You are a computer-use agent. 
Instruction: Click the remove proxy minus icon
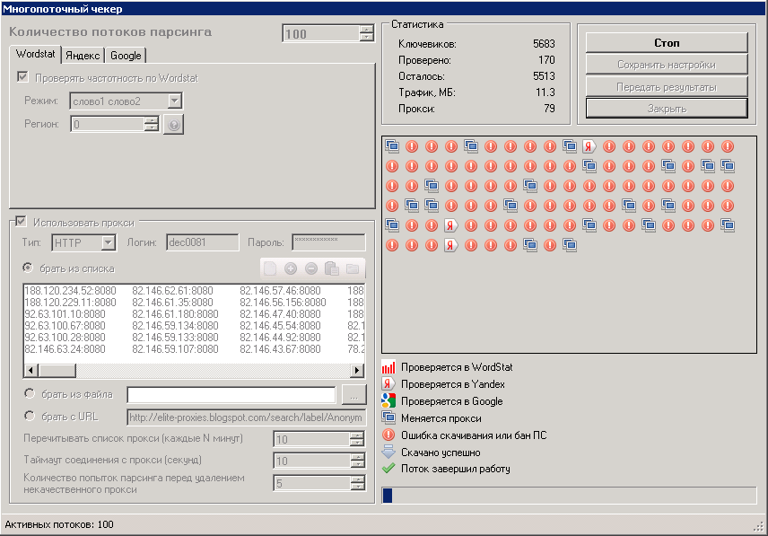pyautogui.click(x=310, y=268)
